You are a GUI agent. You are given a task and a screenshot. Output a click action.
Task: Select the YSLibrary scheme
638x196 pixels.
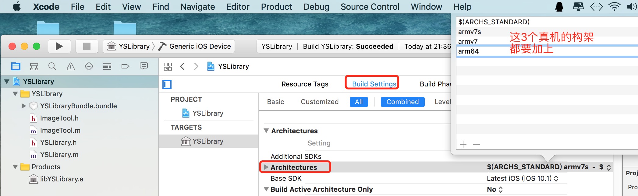coord(128,46)
